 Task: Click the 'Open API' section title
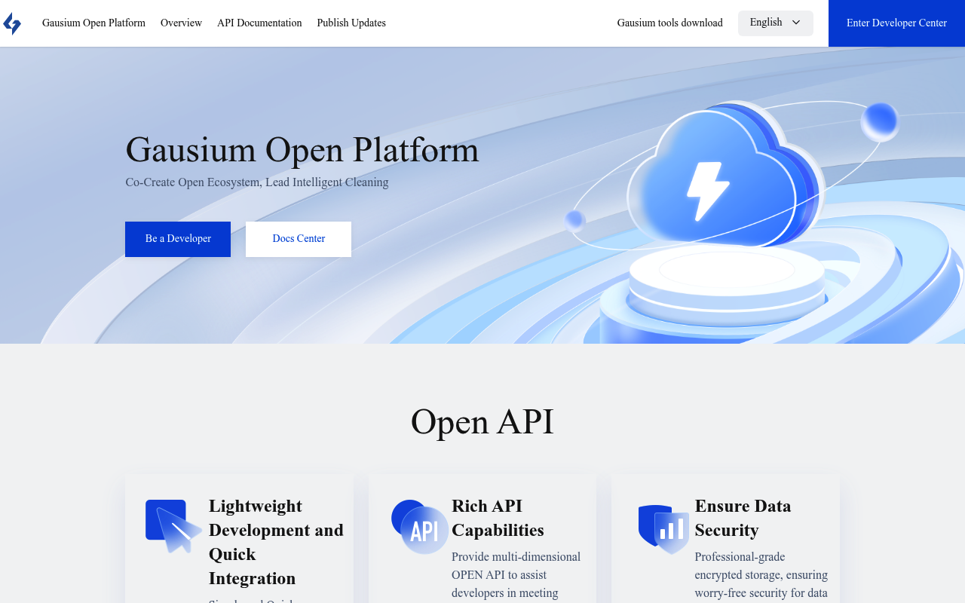pos(482,421)
